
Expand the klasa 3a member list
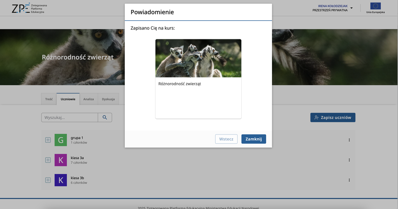coord(48,160)
